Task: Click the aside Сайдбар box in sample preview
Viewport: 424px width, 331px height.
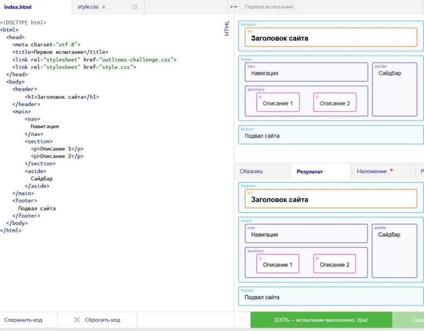Action: (395, 89)
